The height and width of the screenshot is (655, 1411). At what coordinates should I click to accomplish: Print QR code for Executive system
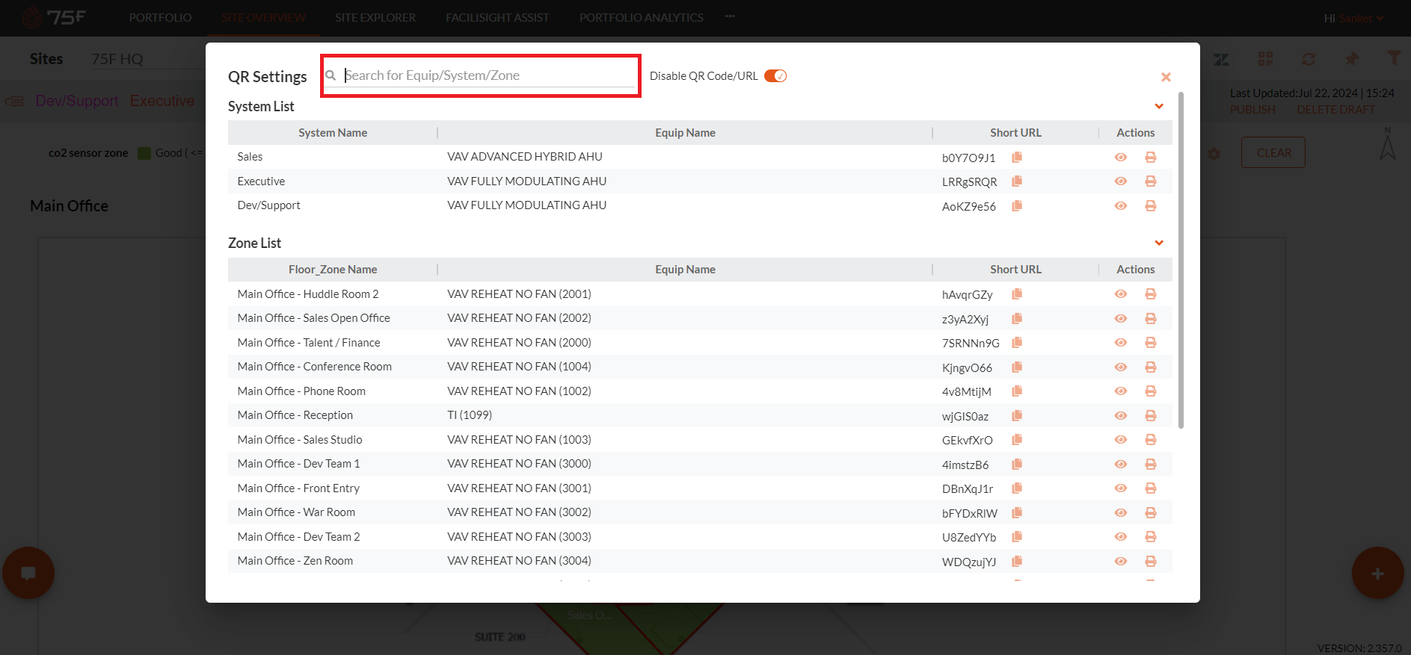point(1151,181)
